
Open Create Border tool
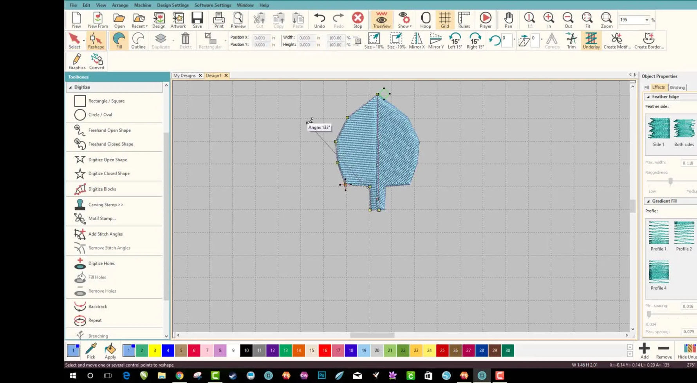tap(649, 41)
